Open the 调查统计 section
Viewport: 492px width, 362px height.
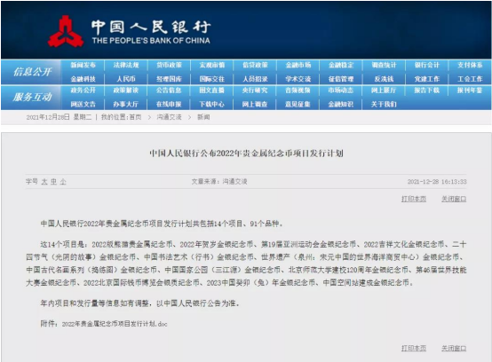pyautogui.click(x=384, y=65)
